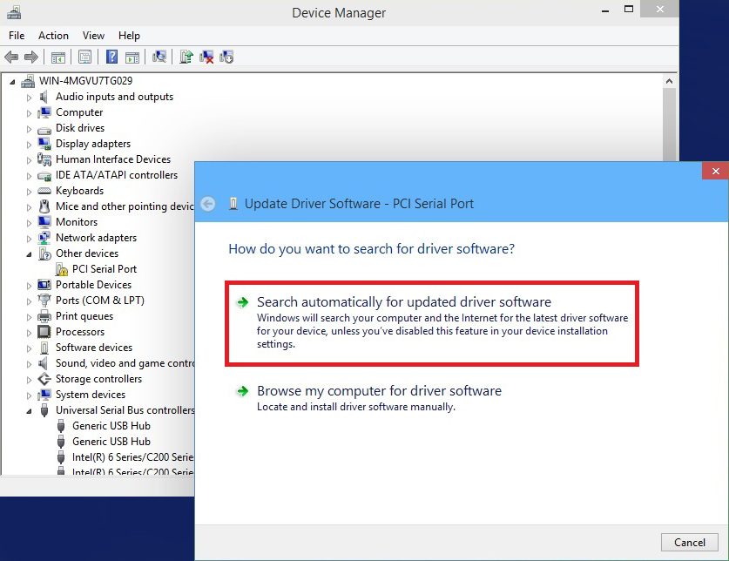This screenshot has height=561, width=729.
Task: Click the Back navigation arrow in toolbar
Action: (10, 56)
